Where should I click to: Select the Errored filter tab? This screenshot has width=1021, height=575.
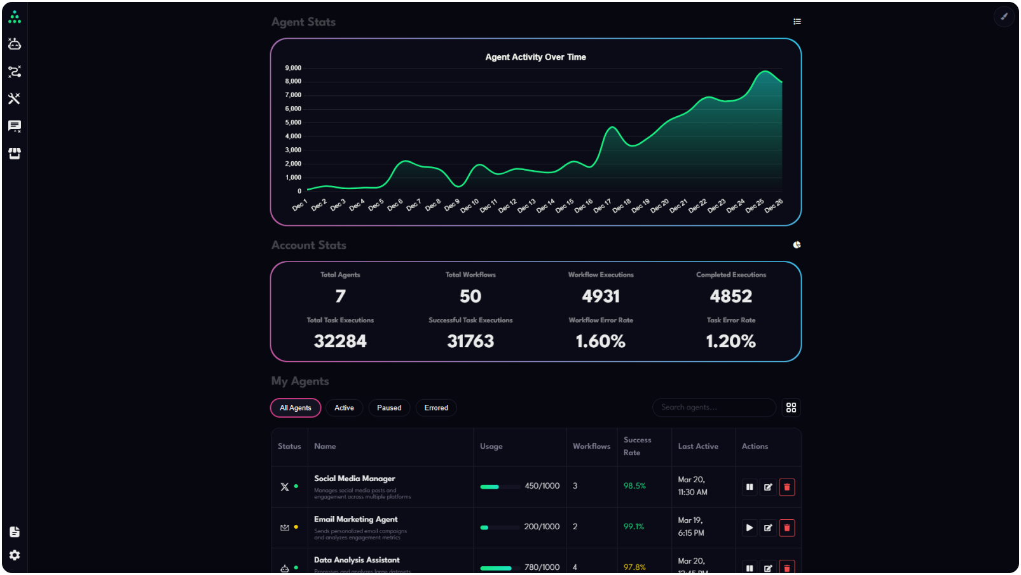(437, 408)
